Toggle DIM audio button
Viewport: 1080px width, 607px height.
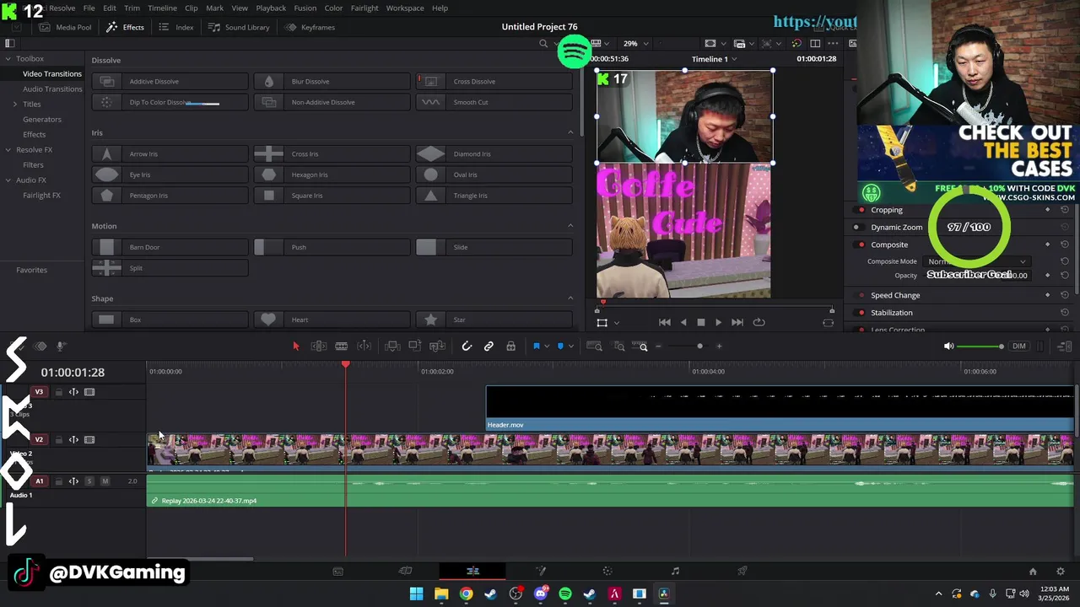[1019, 346]
